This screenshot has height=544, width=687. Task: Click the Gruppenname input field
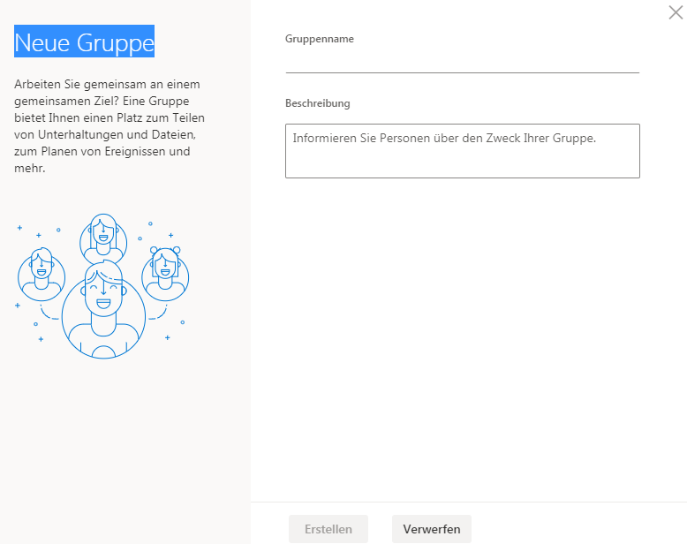coord(462,62)
